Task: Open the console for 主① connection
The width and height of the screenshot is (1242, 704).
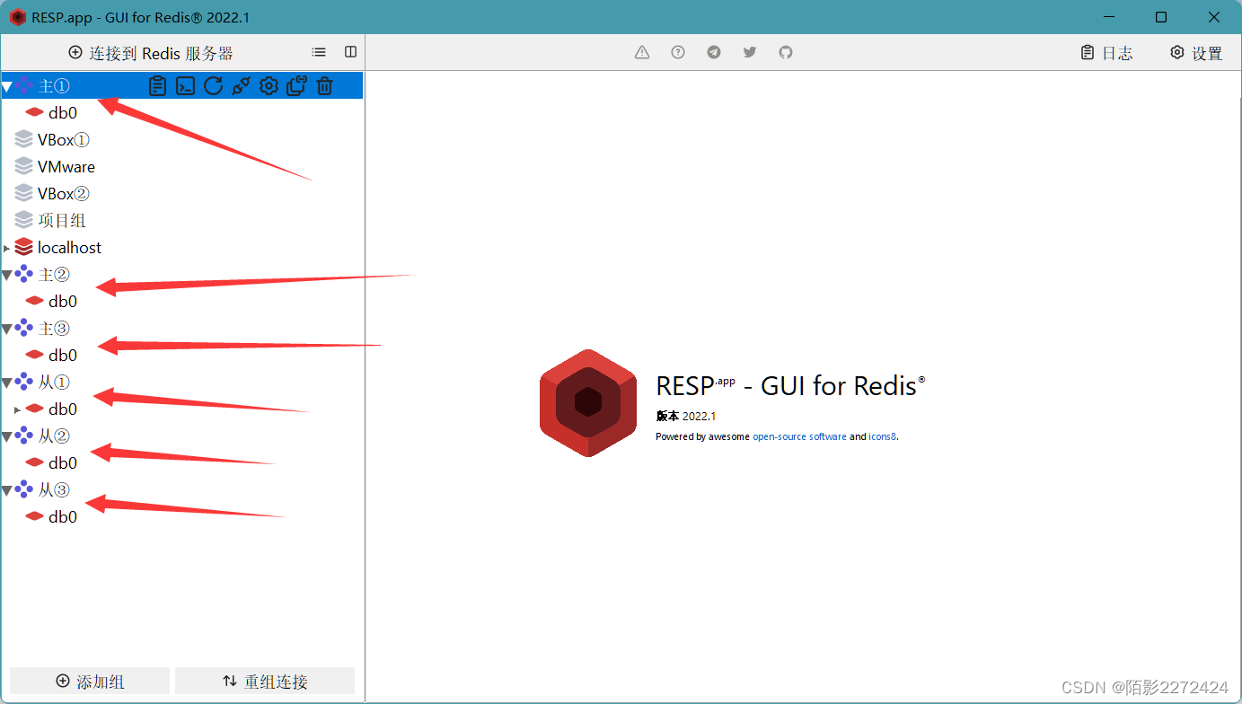Action: [185, 86]
